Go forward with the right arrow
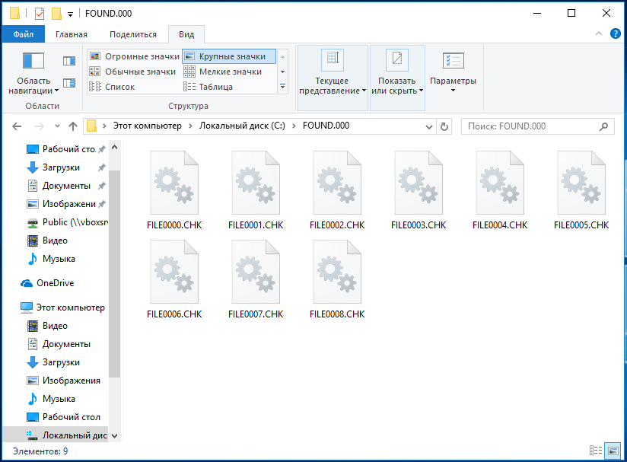 pyautogui.click(x=40, y=126)
